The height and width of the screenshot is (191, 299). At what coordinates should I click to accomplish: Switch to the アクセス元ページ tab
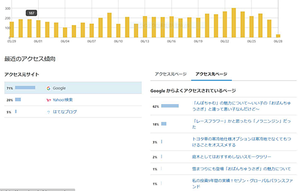click(170, 74)
